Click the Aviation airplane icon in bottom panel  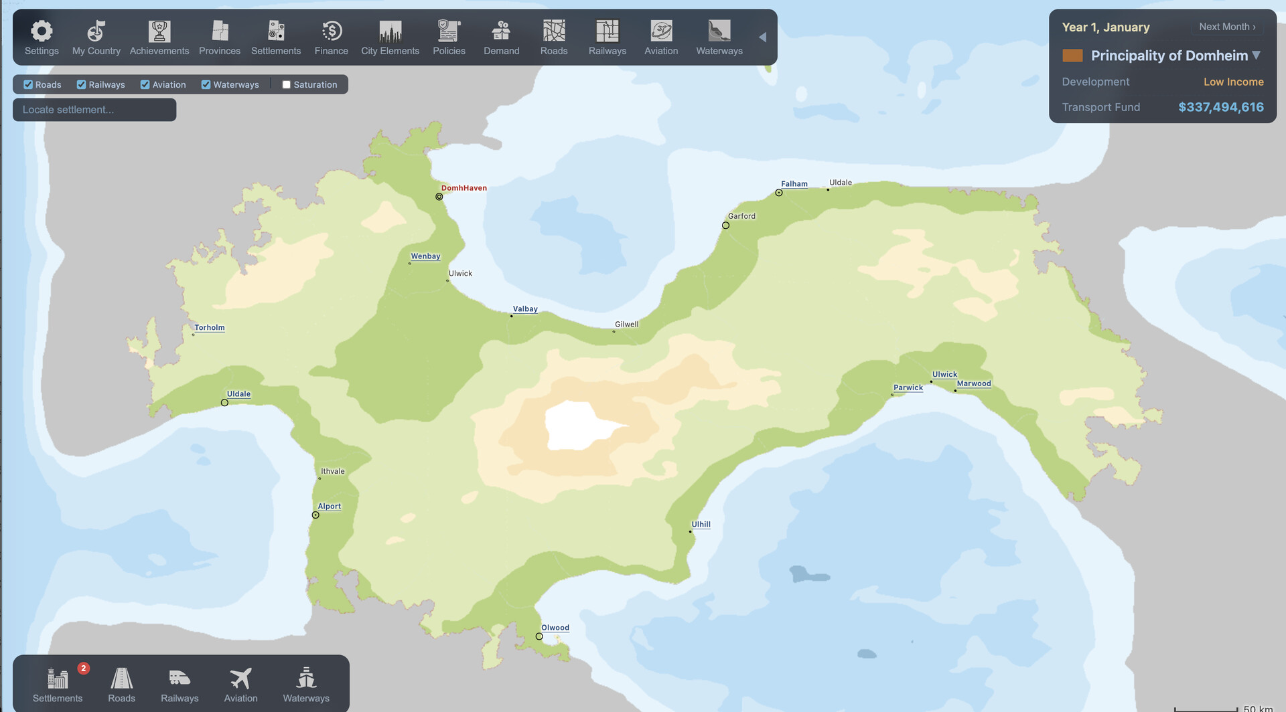tap(240, 679)
